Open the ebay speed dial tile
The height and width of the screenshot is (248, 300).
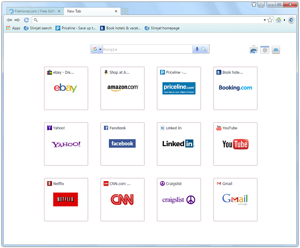[x=66, y=88]
